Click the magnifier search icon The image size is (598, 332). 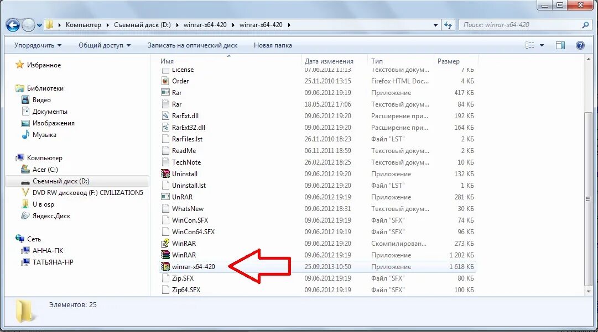[585, 25]
